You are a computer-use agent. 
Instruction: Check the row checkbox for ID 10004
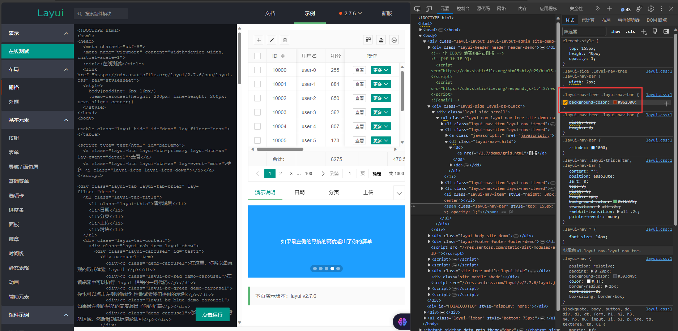[x=257, y=126]
